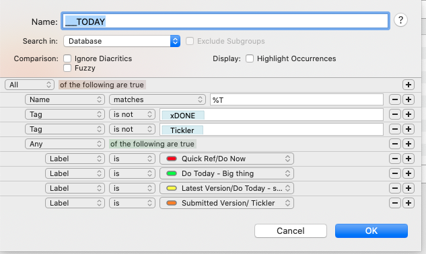Confirm with the OK button
426x254 pixels.
click(x=371, y=231)
